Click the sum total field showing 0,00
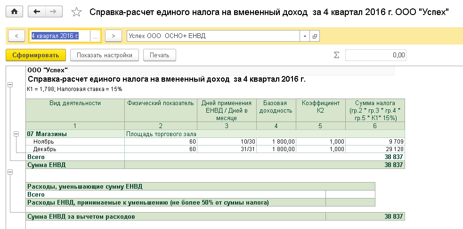Image resolution: width=463 pixels, height=229 pixels. point(375,55)
